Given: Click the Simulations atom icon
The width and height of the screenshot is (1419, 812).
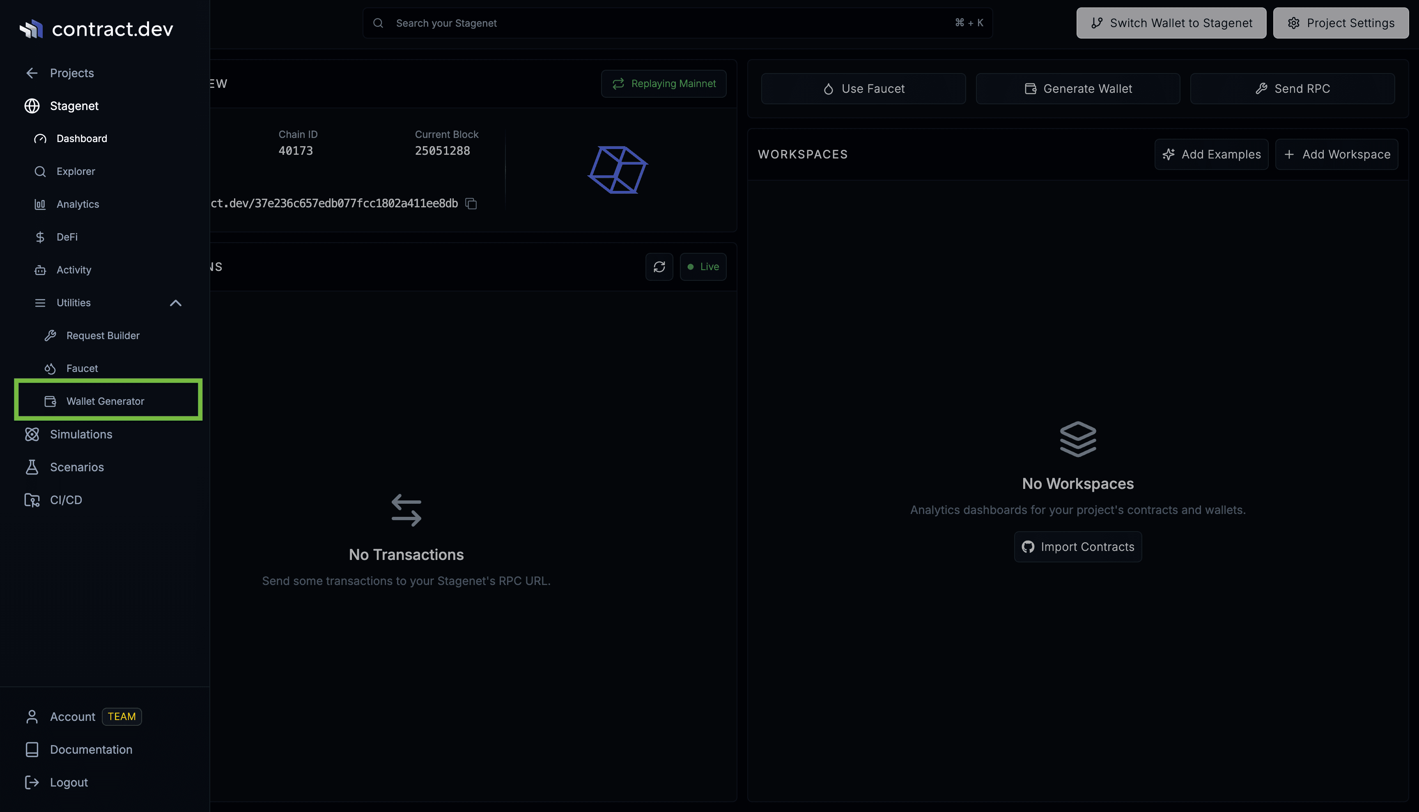Looking at the screenshot, I should pos(32,434).
